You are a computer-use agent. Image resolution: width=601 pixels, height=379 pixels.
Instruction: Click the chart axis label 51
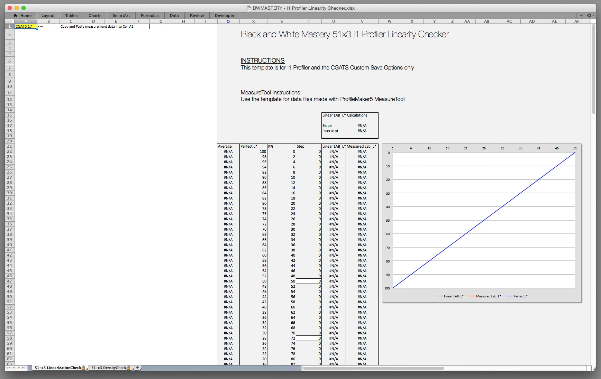(575, 148)
